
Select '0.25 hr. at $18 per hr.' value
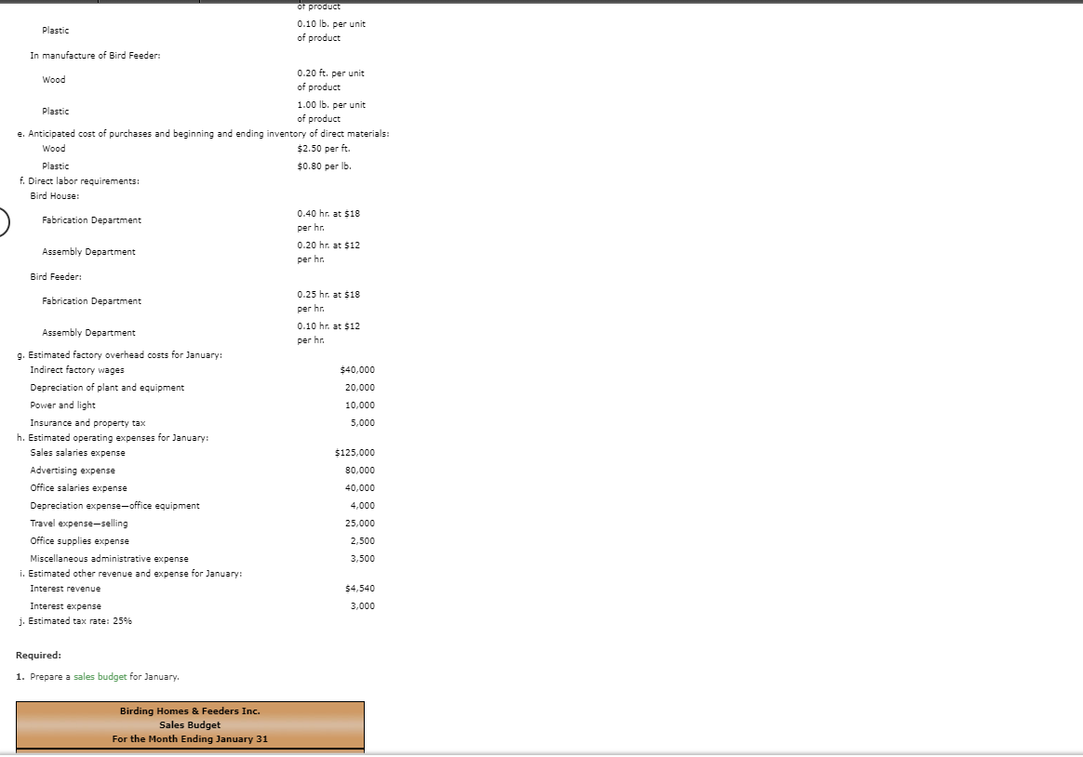328,301
